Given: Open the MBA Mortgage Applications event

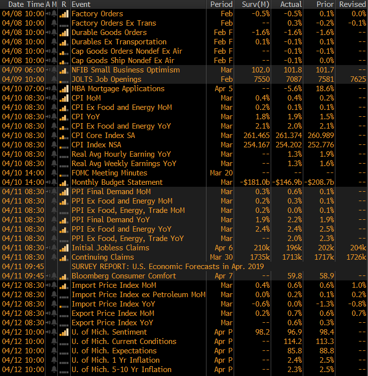Looking at the screenshot, I should point(118,89).
